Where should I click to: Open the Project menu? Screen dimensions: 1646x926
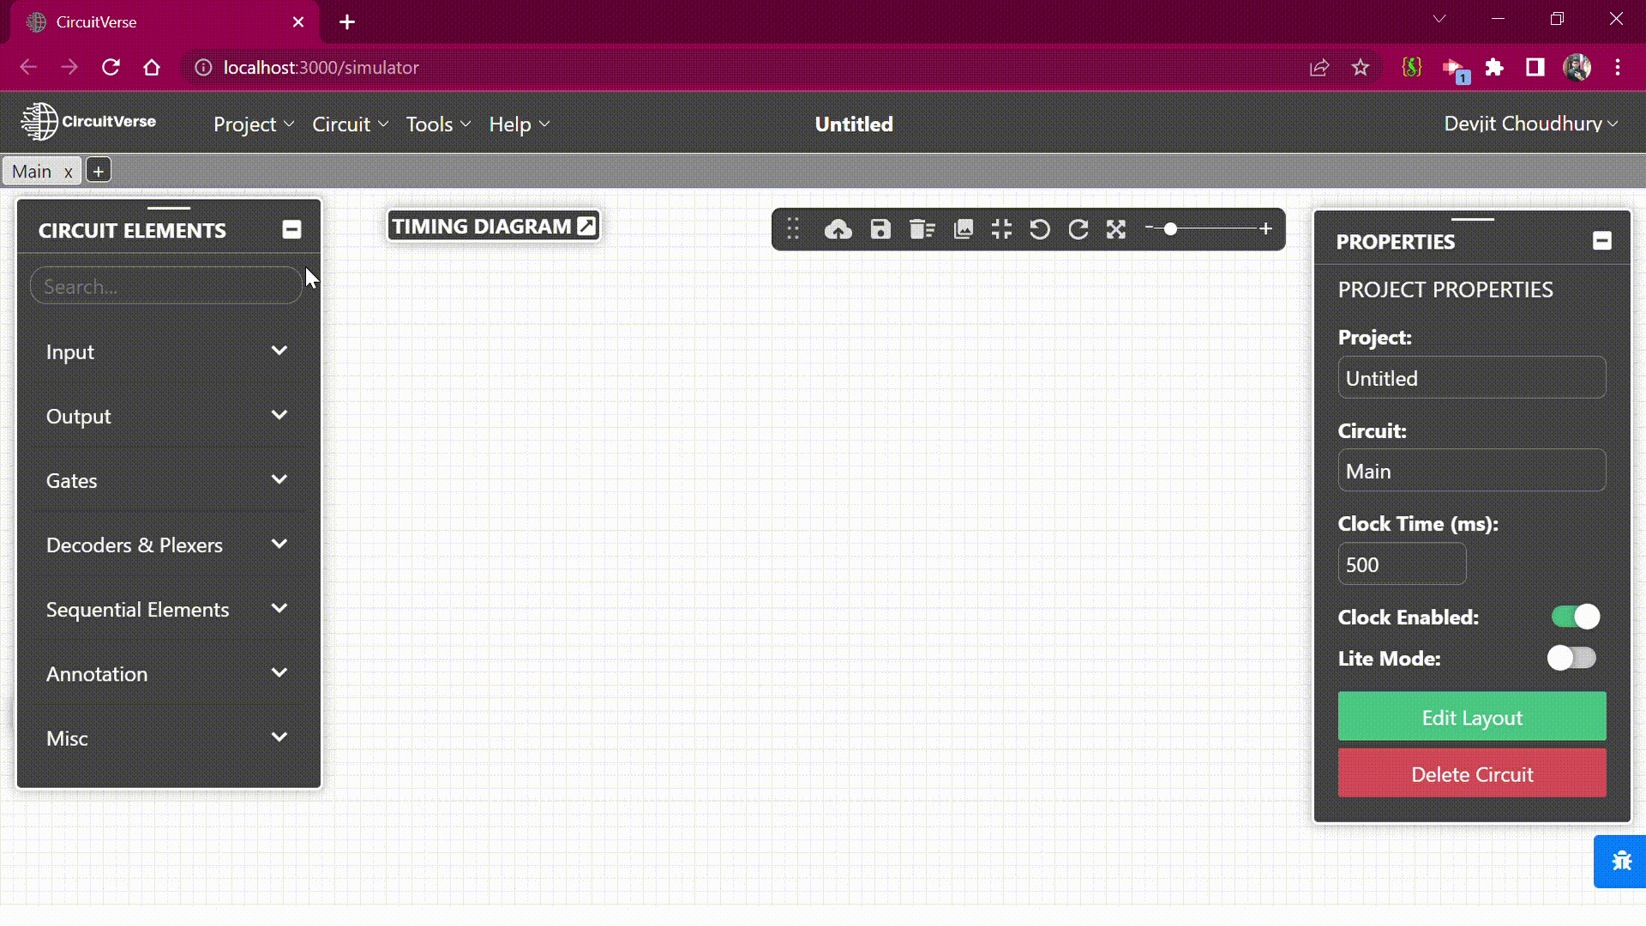pyautogui.click(x=253, y=124)
